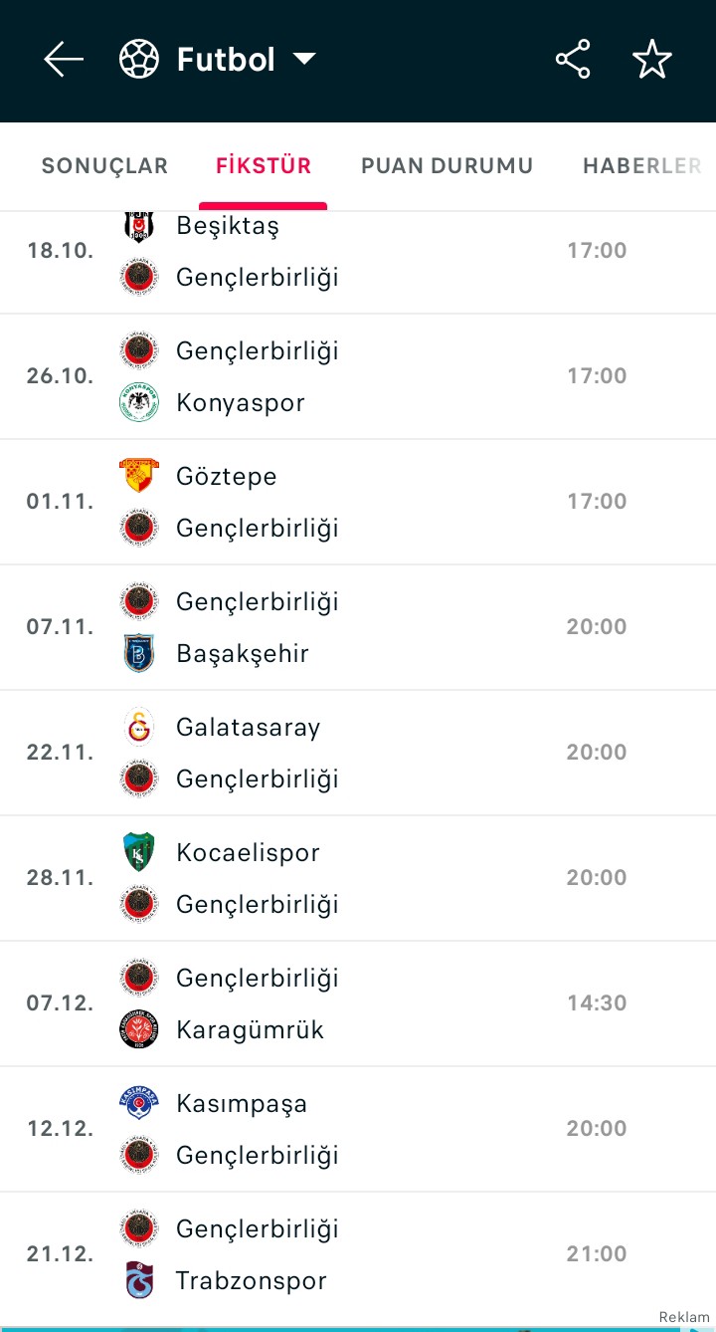Tap the Başakşehir club logo

pos(139,653)
